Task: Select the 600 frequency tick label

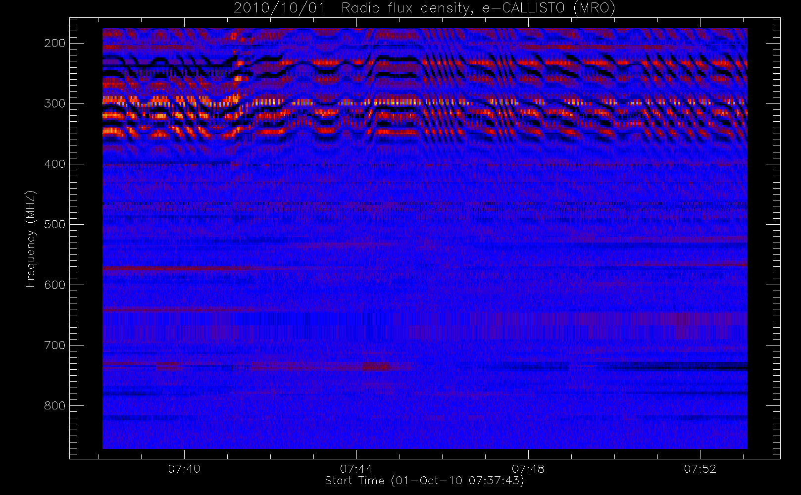Action: [55, 285]
